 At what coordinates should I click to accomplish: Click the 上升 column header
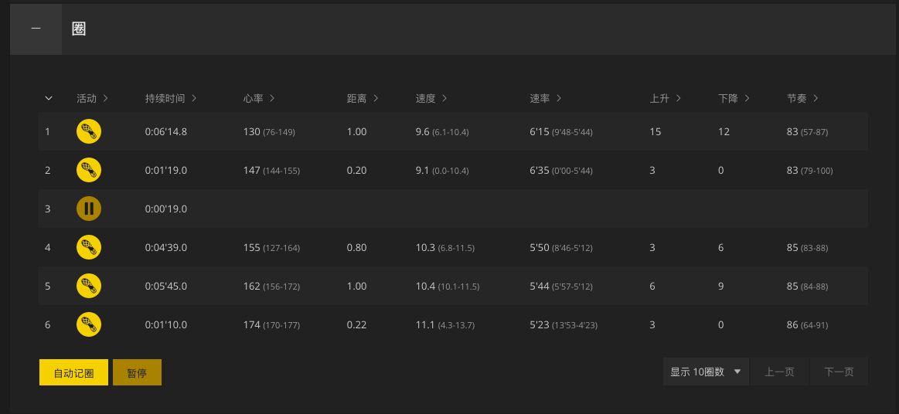[665, 99]
